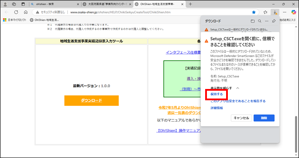The width and height of the screenshot is (299, 158).
Task: Click the 名前: Setup_CSCT.exe text
Action: coord(224,76)
